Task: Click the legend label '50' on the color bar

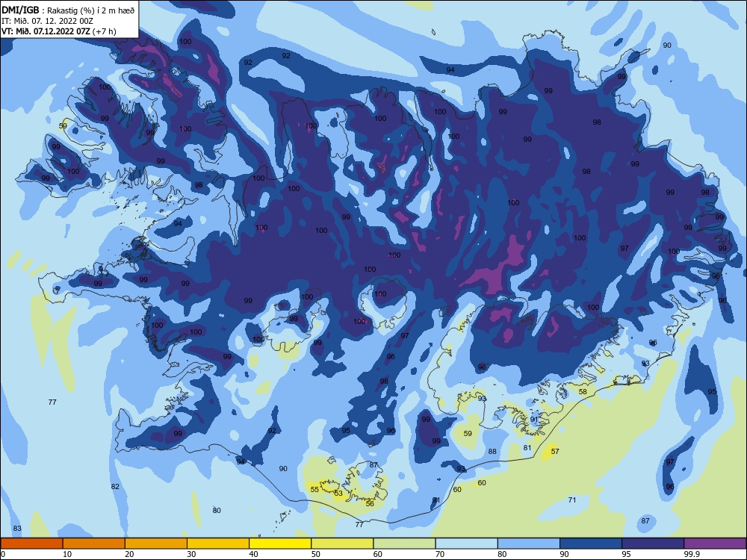Action: coord(315,554)
